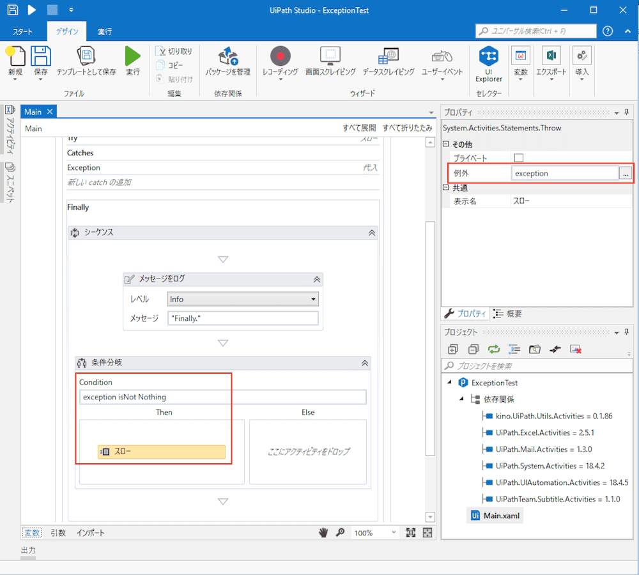
Task: Open expression editor ellipsis button
Action: 626,173
